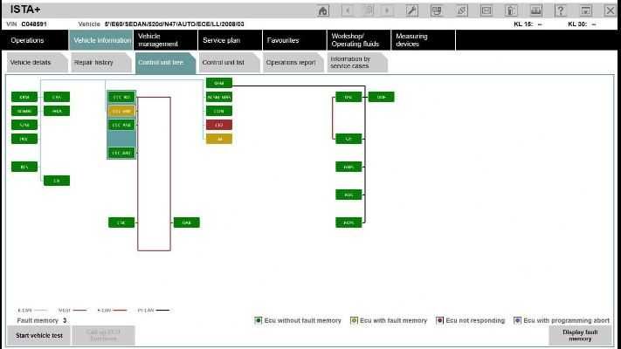Select the topmost green ECU box above ACSM MRS
Screen dimensions: 621x349
tap(219, 83)
